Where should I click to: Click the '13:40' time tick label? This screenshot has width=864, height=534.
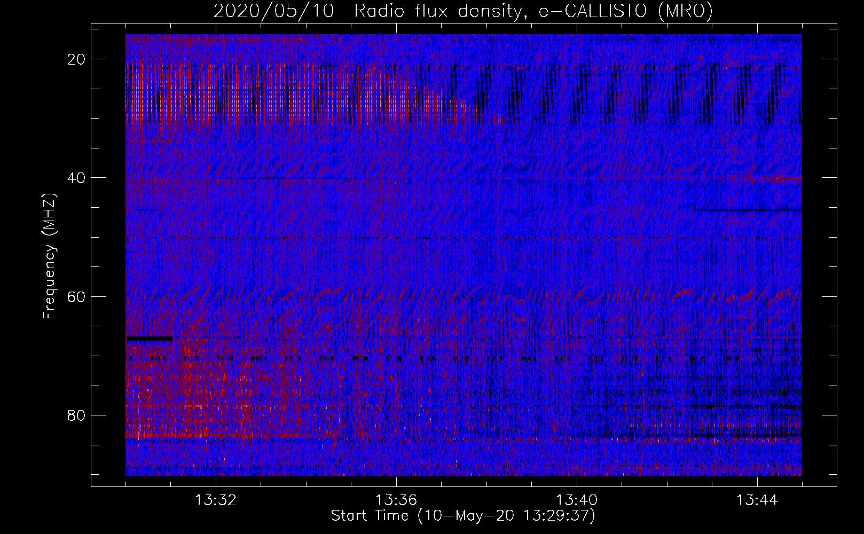pos(577,500)
